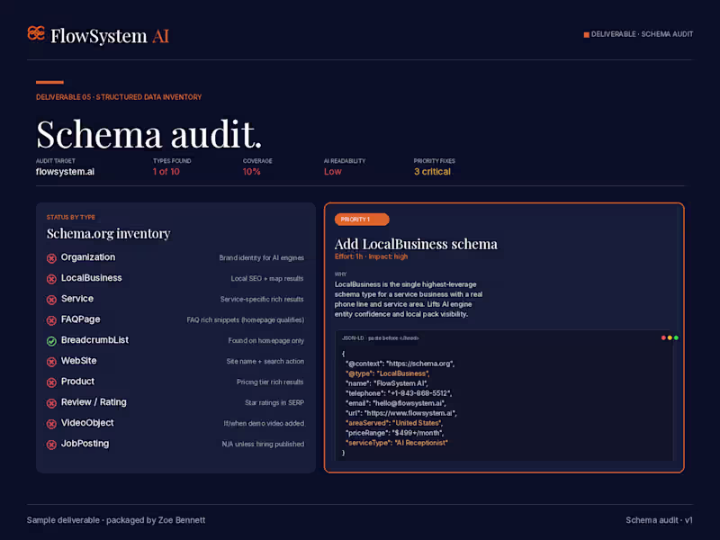The image size is (720, 540).
Task: Click 'Schema audit · v1' footer text
Action: coord(659,520)
